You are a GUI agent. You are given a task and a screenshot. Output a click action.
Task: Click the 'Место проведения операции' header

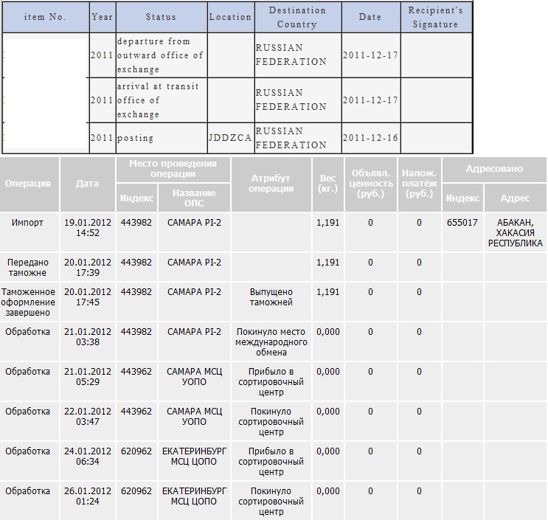pos(173,169)
